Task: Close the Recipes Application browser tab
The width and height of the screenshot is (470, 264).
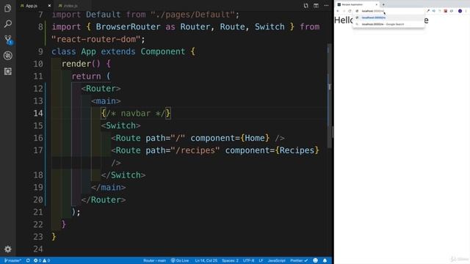Action: (x=377, y=4)
